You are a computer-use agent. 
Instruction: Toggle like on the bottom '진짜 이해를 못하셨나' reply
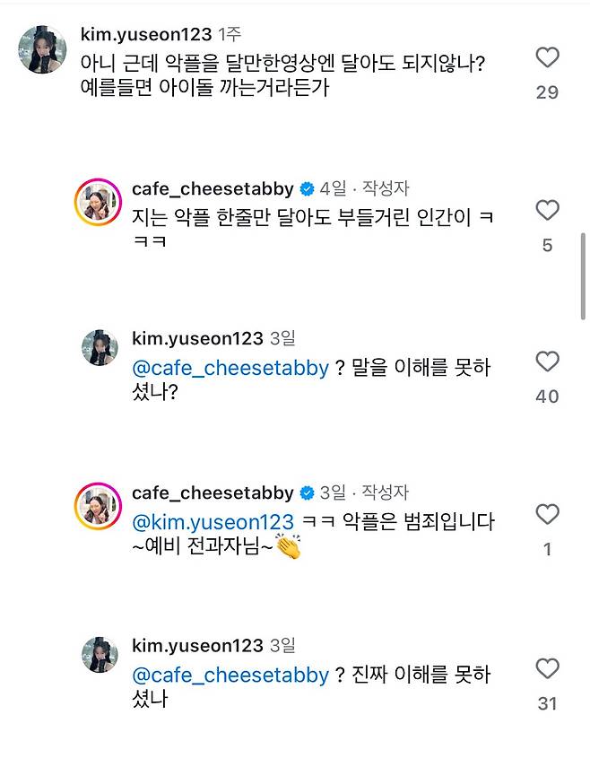[x=548, y=667]
